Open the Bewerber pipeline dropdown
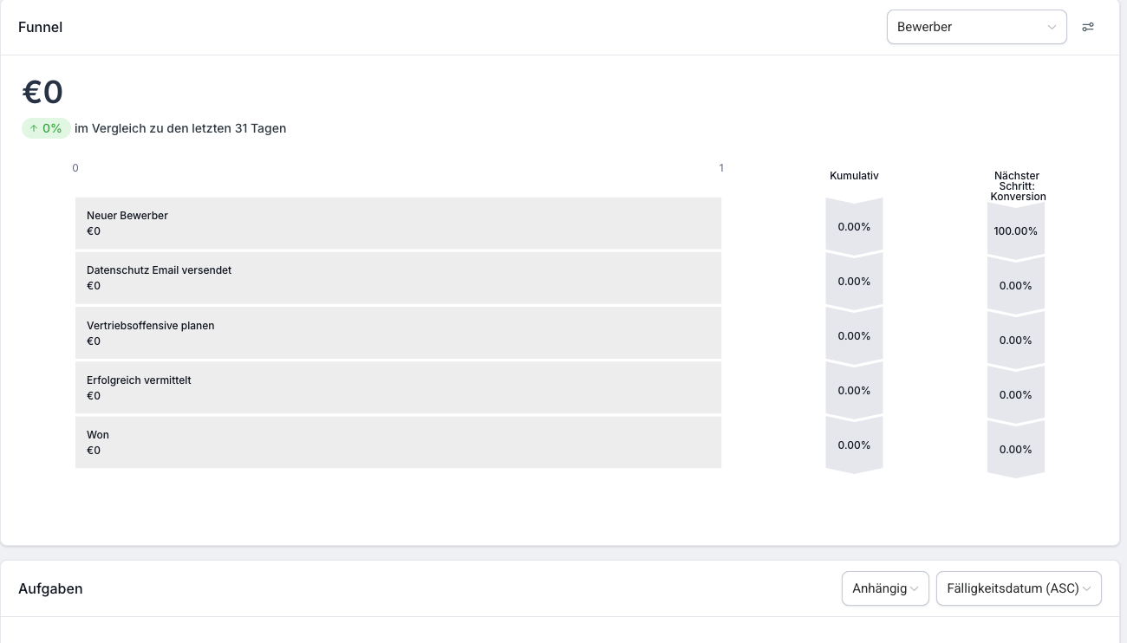 [x=976, y=27]
